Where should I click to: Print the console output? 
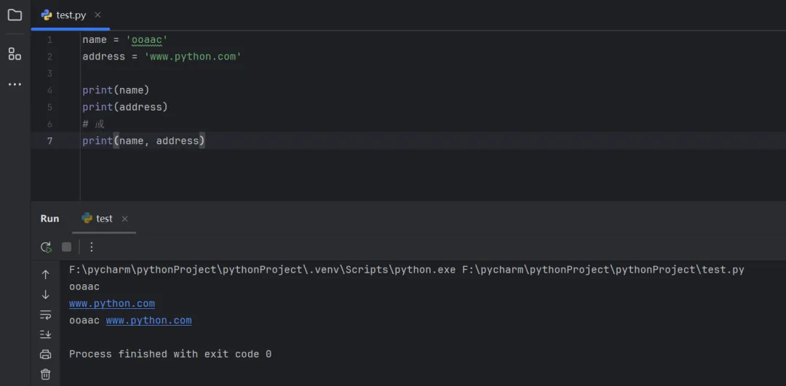[x=46, y=354]
